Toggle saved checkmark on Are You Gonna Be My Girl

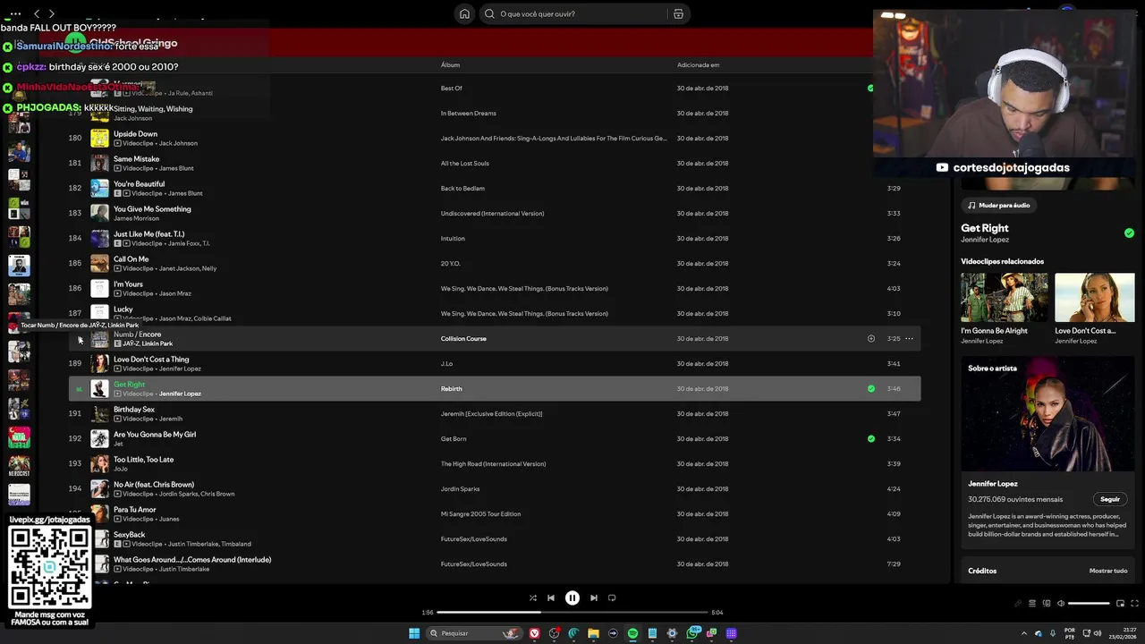coord(870,439)
